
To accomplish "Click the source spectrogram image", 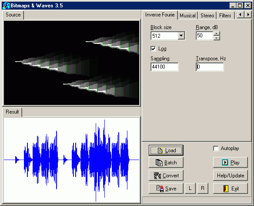I will coord(71,63).
